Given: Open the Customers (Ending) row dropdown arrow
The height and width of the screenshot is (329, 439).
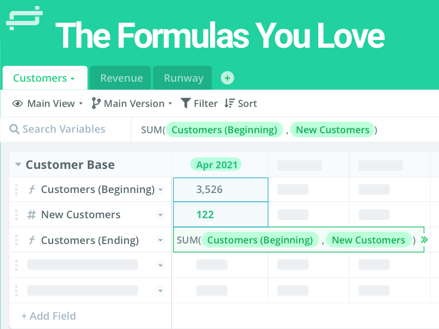Looking at the screenshot, I should (x=160, y=240).
